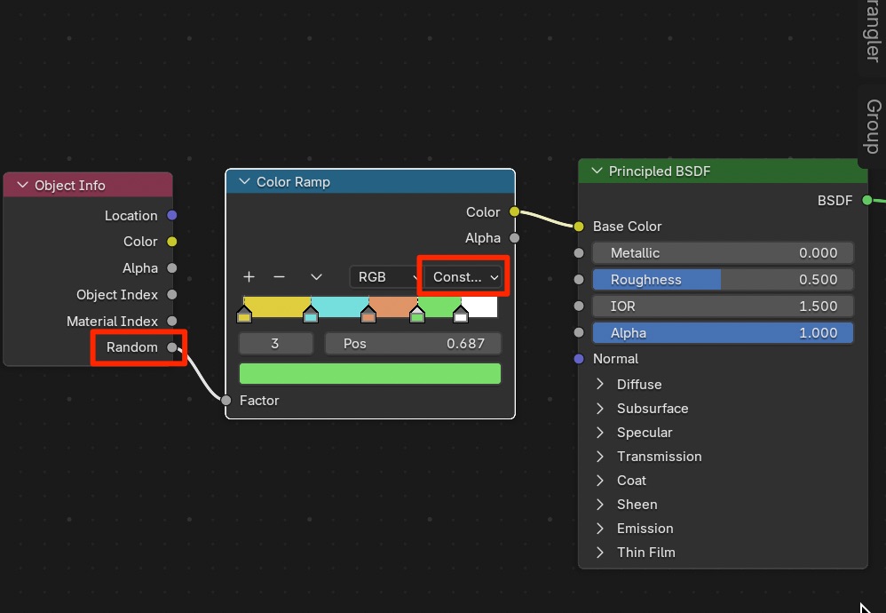886x613 pixels.
Task: Click the green color swatch field
Action: (370, 373)
